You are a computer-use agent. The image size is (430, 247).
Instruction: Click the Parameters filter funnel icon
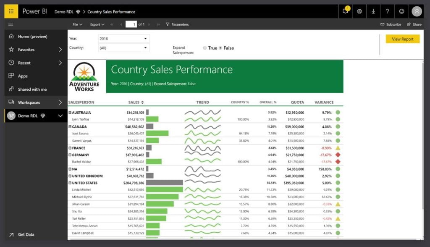pyautogui.click(x=168, y=24)
